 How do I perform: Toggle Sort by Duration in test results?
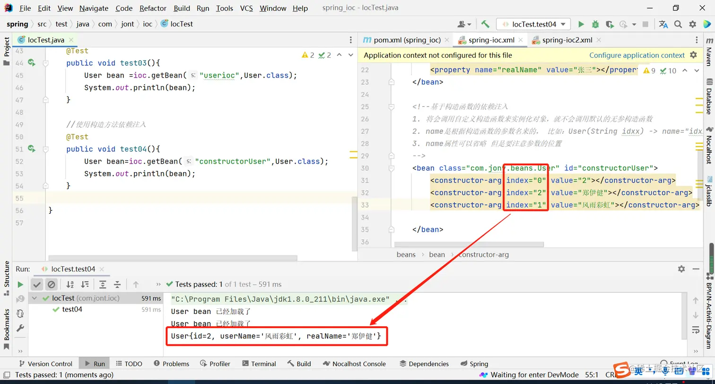(x=85, y=284)
